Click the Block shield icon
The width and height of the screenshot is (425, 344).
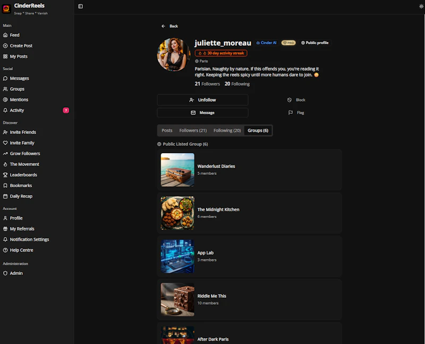tap(290, 100)
